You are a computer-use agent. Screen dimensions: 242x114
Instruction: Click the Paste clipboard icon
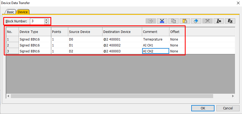185,21
